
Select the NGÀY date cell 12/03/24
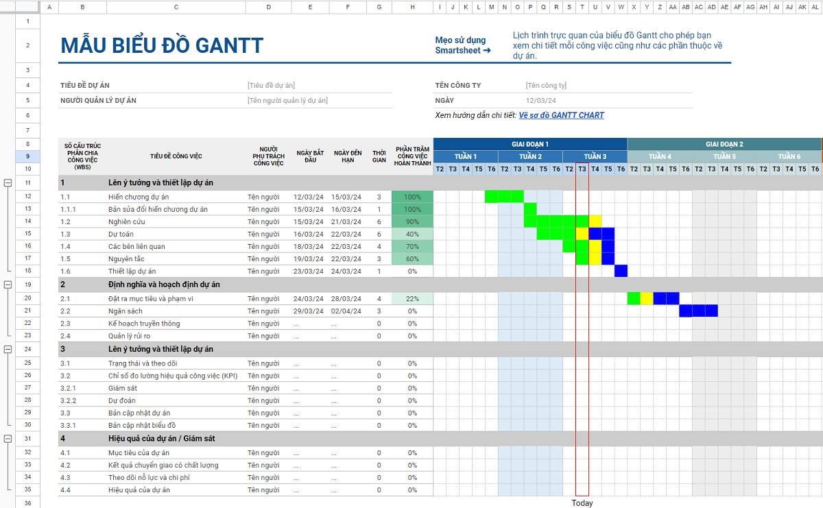540,101
